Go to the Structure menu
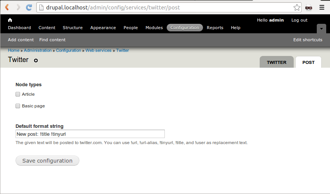The image size is (330, 194). coord(73,28)
